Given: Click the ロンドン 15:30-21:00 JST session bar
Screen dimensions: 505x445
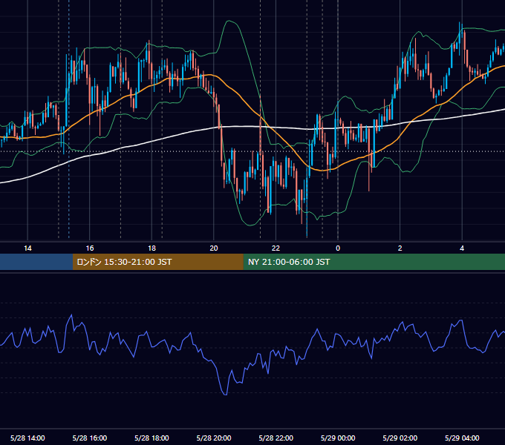Looking at the screenshot, I should (x=157, y=262).
